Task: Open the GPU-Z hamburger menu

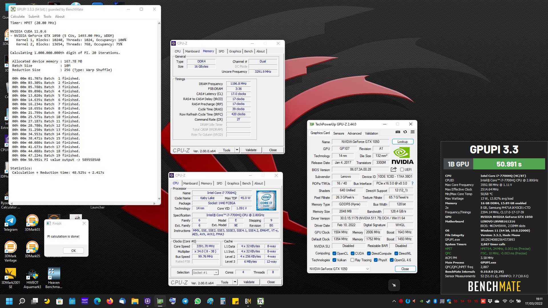Action: 412,132
